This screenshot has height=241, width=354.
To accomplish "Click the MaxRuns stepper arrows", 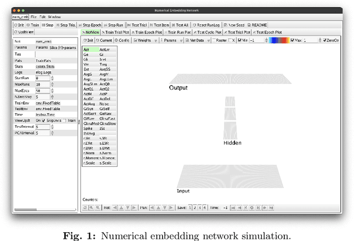I will (53, 85).
